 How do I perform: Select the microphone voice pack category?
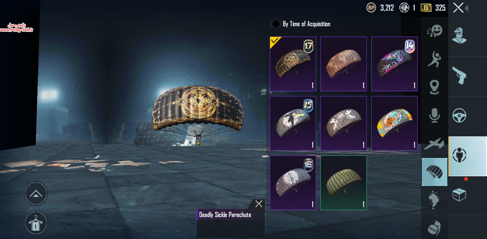pyautogui.click(x=434, y=115)
